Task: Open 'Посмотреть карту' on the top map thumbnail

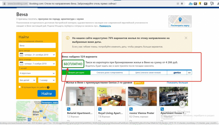Action: pos(180,26)
